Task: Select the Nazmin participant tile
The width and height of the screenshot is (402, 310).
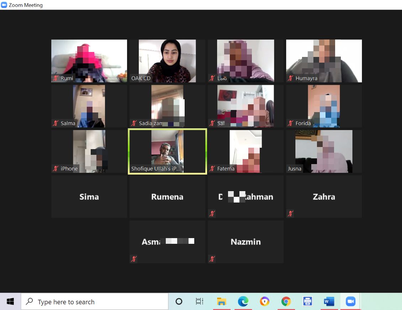Action: [245, 242]
